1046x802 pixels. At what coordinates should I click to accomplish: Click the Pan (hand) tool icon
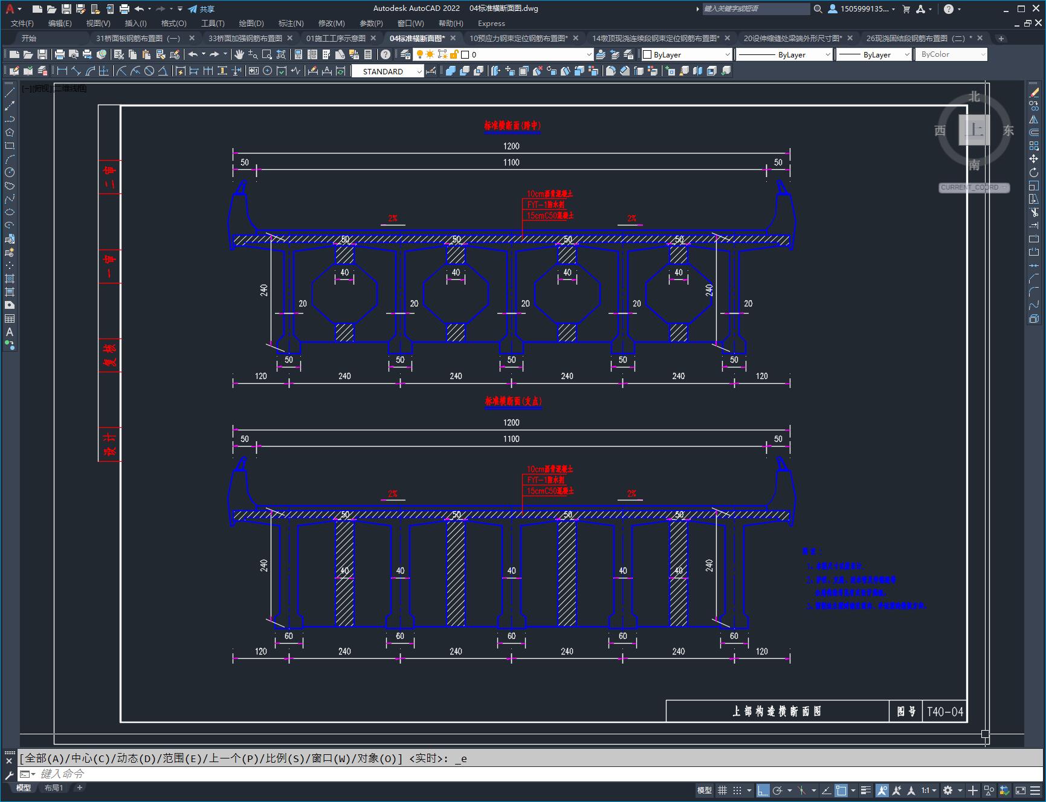pyautogui.click(x=239, y=54)
